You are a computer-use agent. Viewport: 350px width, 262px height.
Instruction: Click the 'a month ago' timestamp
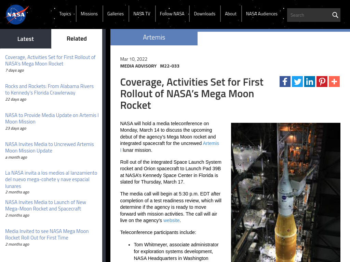(x=16, y=157)
